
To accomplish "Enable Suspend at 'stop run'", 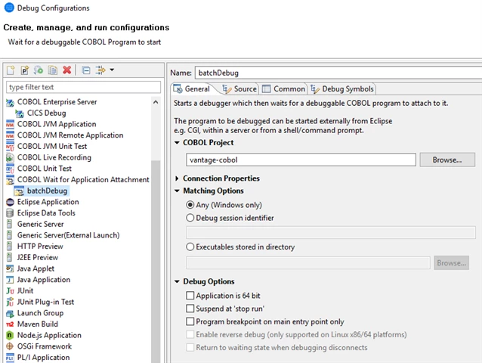I will [190, 309].
